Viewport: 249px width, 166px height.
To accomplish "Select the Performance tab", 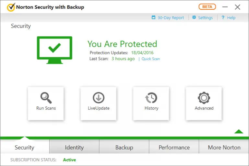I will point(174,147).
